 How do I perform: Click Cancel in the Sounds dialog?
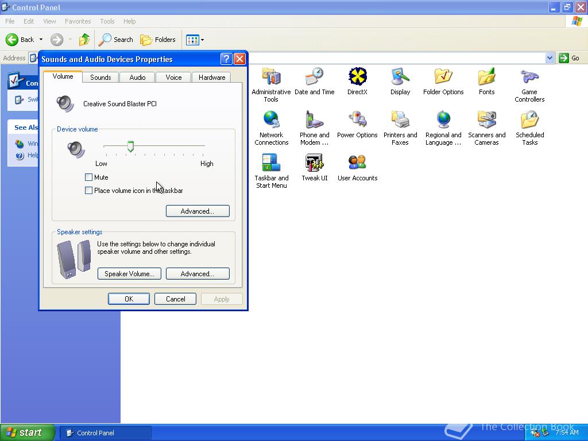(176, 299)
